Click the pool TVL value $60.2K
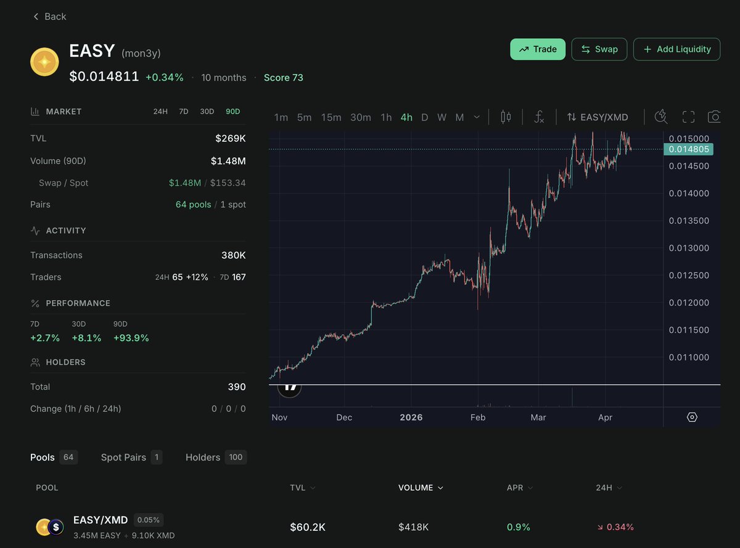740x548 pixels. (x=308, y=527)
